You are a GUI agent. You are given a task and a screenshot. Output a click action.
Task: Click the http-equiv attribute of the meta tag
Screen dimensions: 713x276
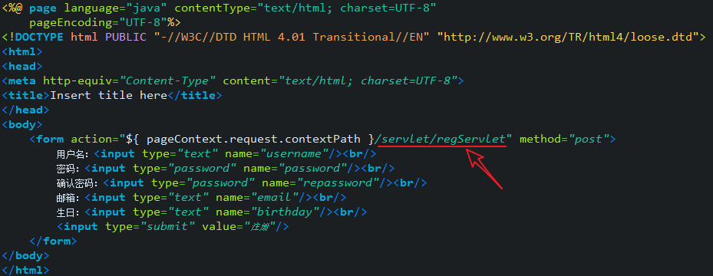pos(78,80)
